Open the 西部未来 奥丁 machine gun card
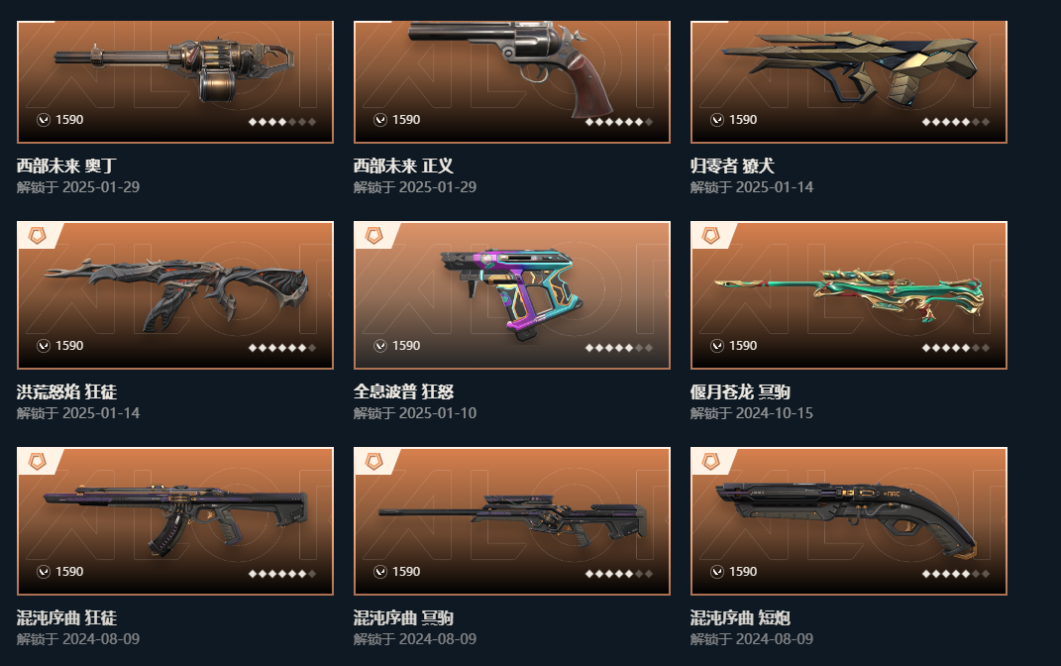 (x=175, y=82)
